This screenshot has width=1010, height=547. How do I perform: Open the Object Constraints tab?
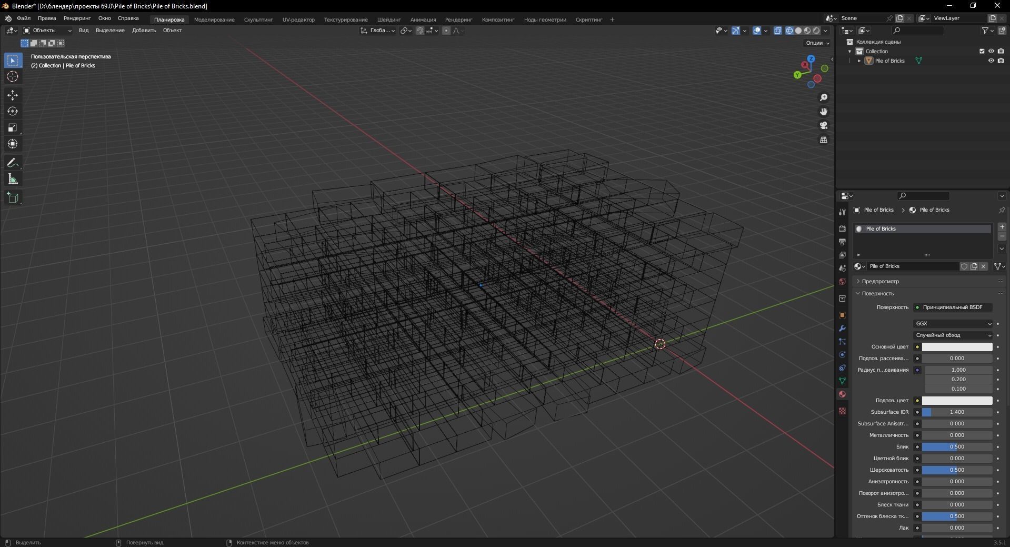click(842, 368)
